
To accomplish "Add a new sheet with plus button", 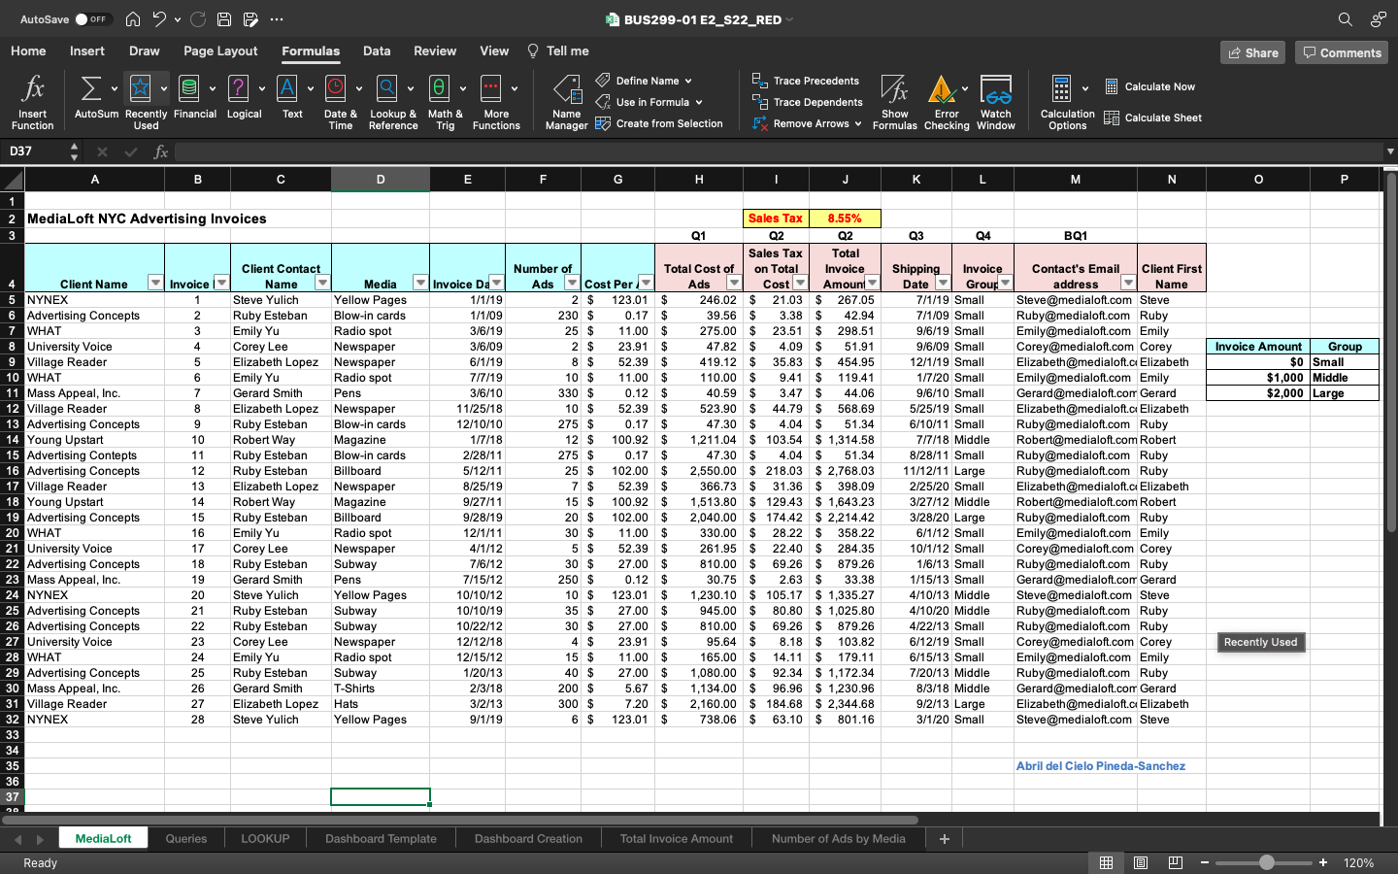I will tap(944, 838).
